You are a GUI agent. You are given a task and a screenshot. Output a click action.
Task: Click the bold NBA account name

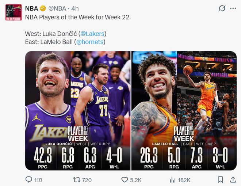[31, 8]
